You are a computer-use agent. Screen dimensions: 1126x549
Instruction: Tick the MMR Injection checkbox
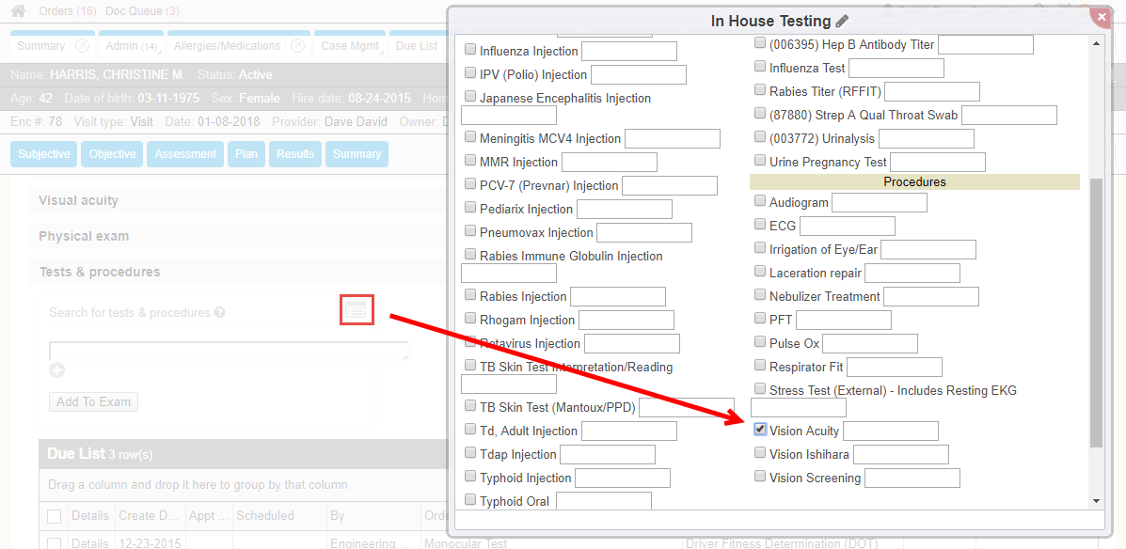pos(470,161)
